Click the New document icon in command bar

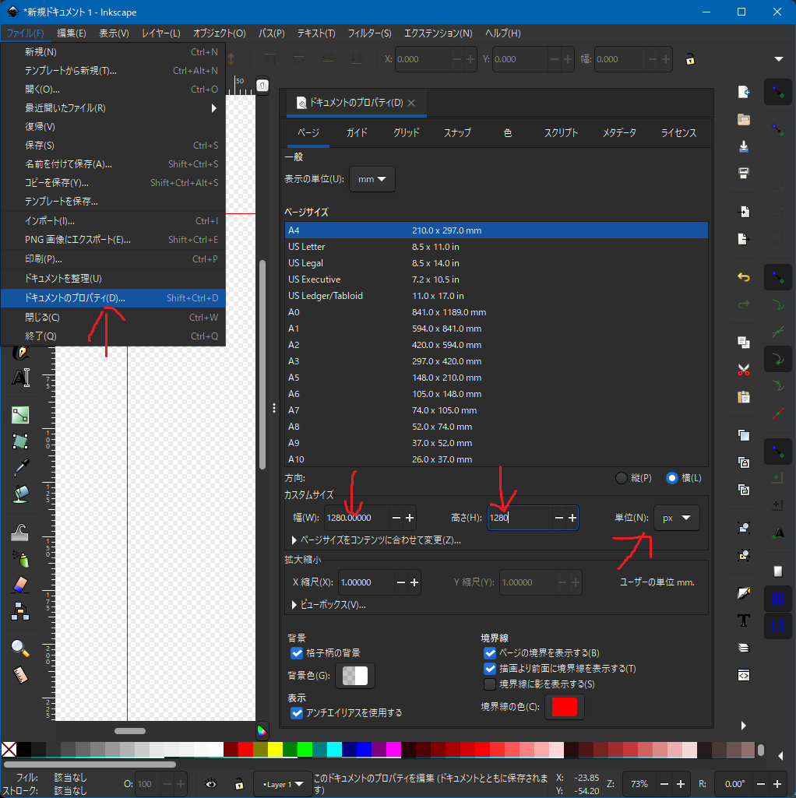click(x=744, y=92)
